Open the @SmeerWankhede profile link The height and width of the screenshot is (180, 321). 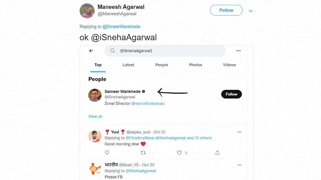point(121,26)
